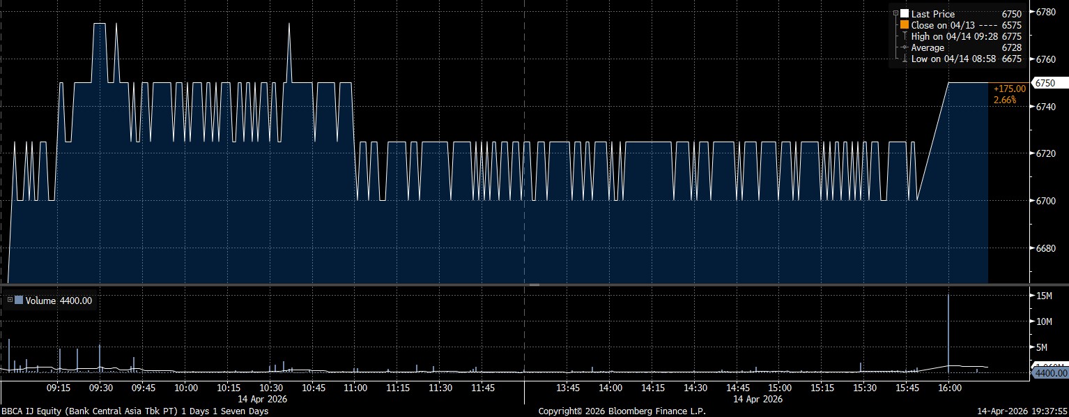Image resolution: width=1069 pixels, height=417 pixels.
Task: Click the 4400.00 volume axis tag
Action: click(1049, 374)
